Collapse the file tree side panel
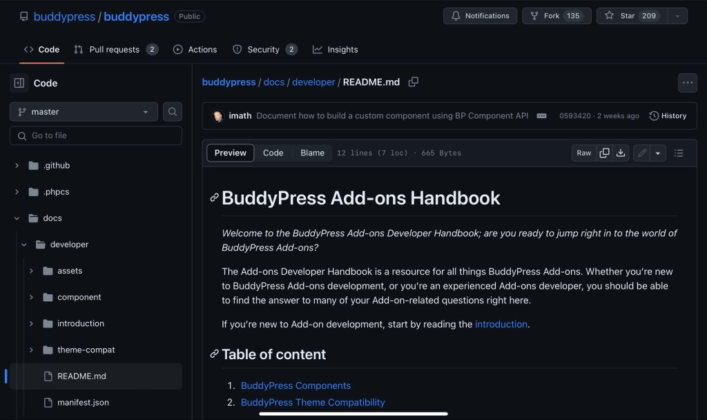This screenshot has height=420, width=707. pos(19,83)
